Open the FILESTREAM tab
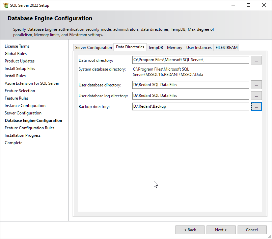The width and height of the screenshot is (272, 239). (226, 48)
